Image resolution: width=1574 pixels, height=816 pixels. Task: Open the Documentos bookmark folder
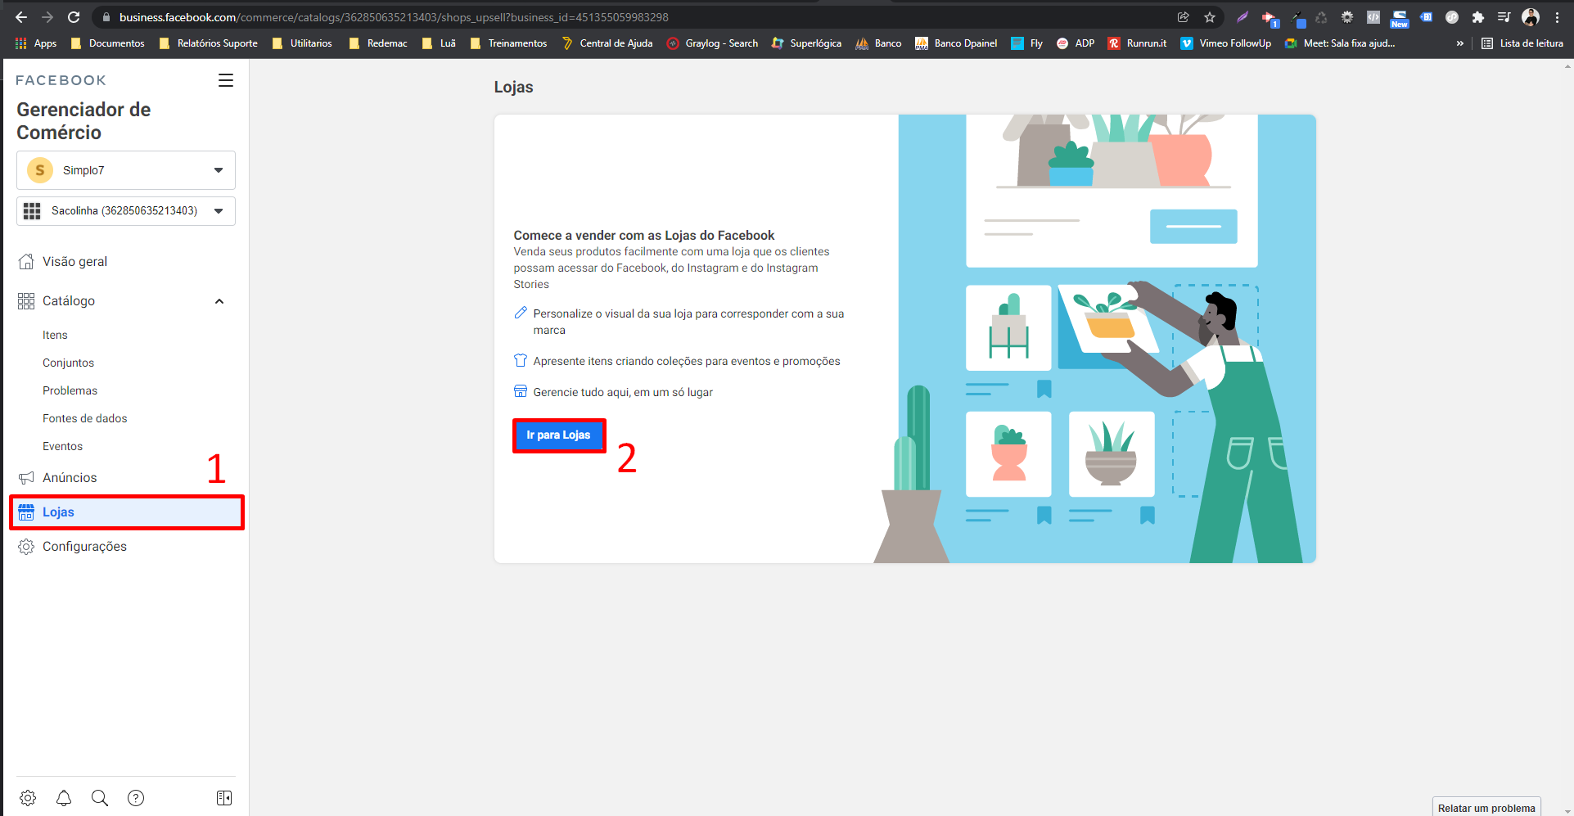[x=107, y=43]
